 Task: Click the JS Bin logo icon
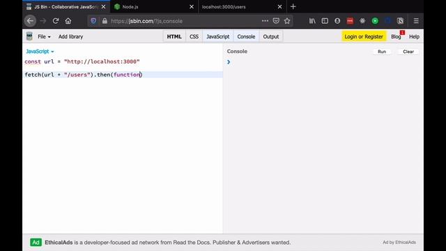(29, 36)
